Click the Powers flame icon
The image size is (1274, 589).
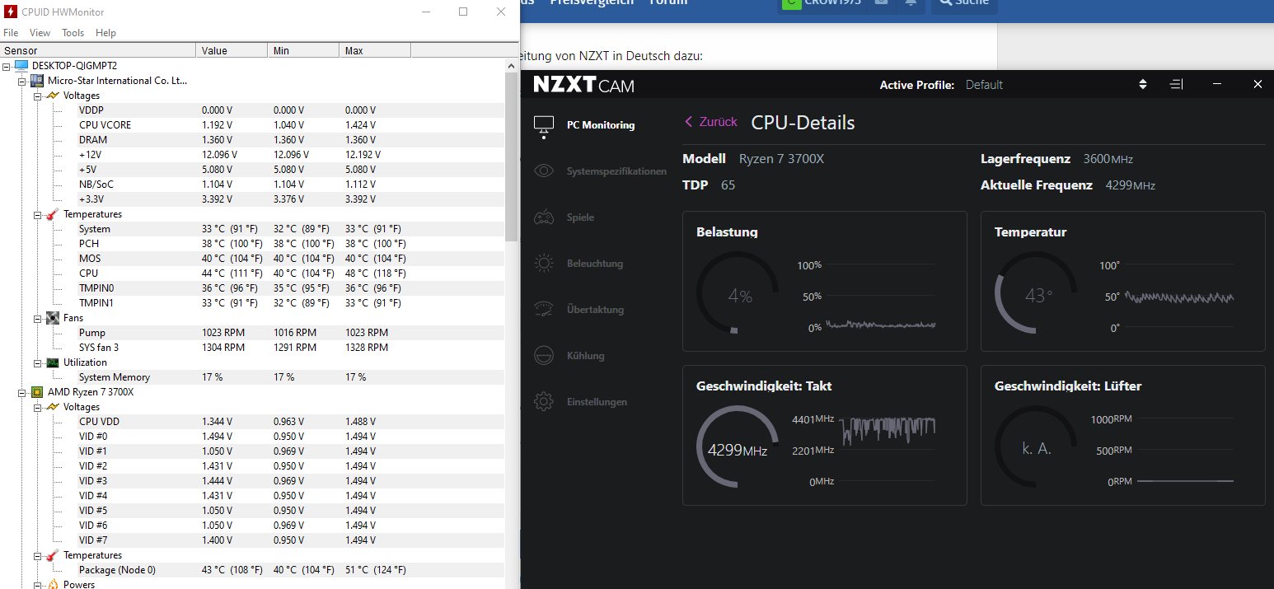pos(53,584)
